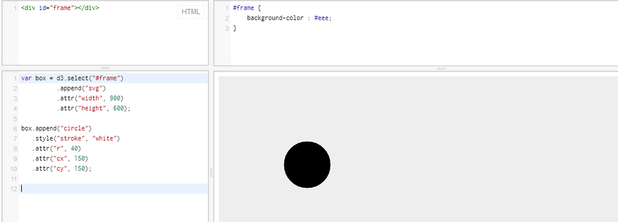Image resolution: width=618 pixels, height=222 pixels.
Task: Click the radius value 40 in JavaScript
Action: [80, 149]
